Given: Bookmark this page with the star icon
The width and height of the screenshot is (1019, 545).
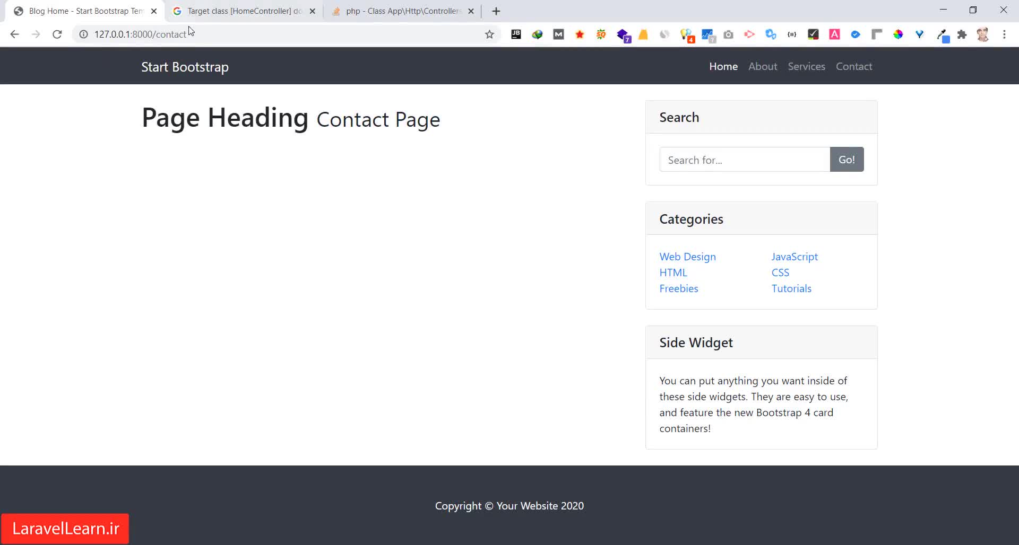Looking at the screenshot, I should [x=489, y=34].
